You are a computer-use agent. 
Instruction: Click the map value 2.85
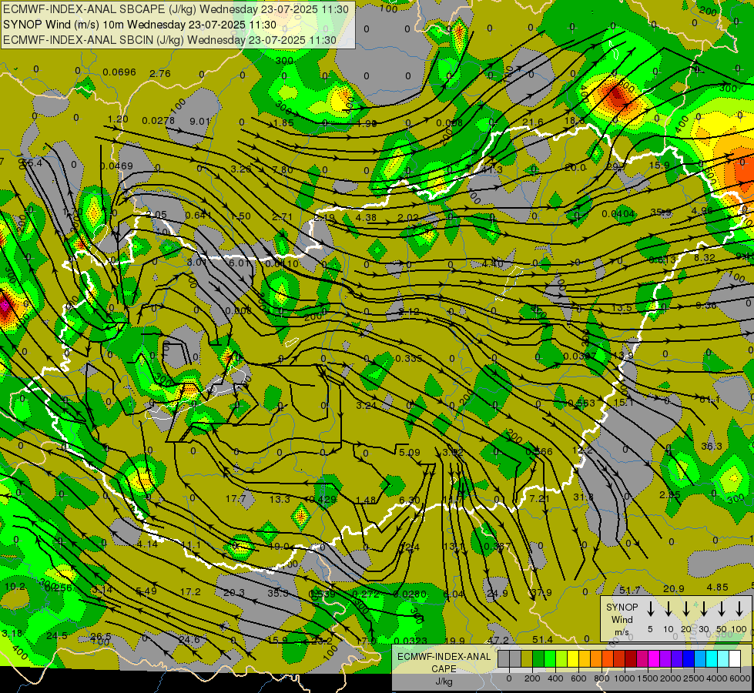(670, 495)
